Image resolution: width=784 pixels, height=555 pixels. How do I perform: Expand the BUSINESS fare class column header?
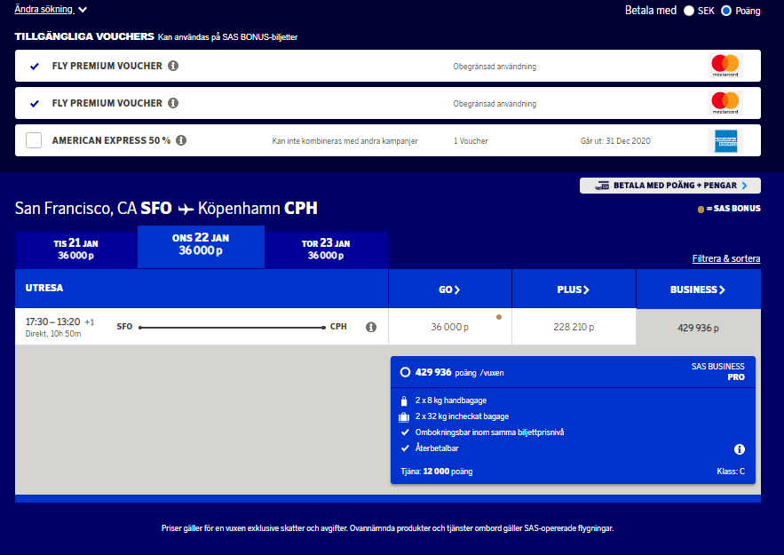click(x=698, y=289)
